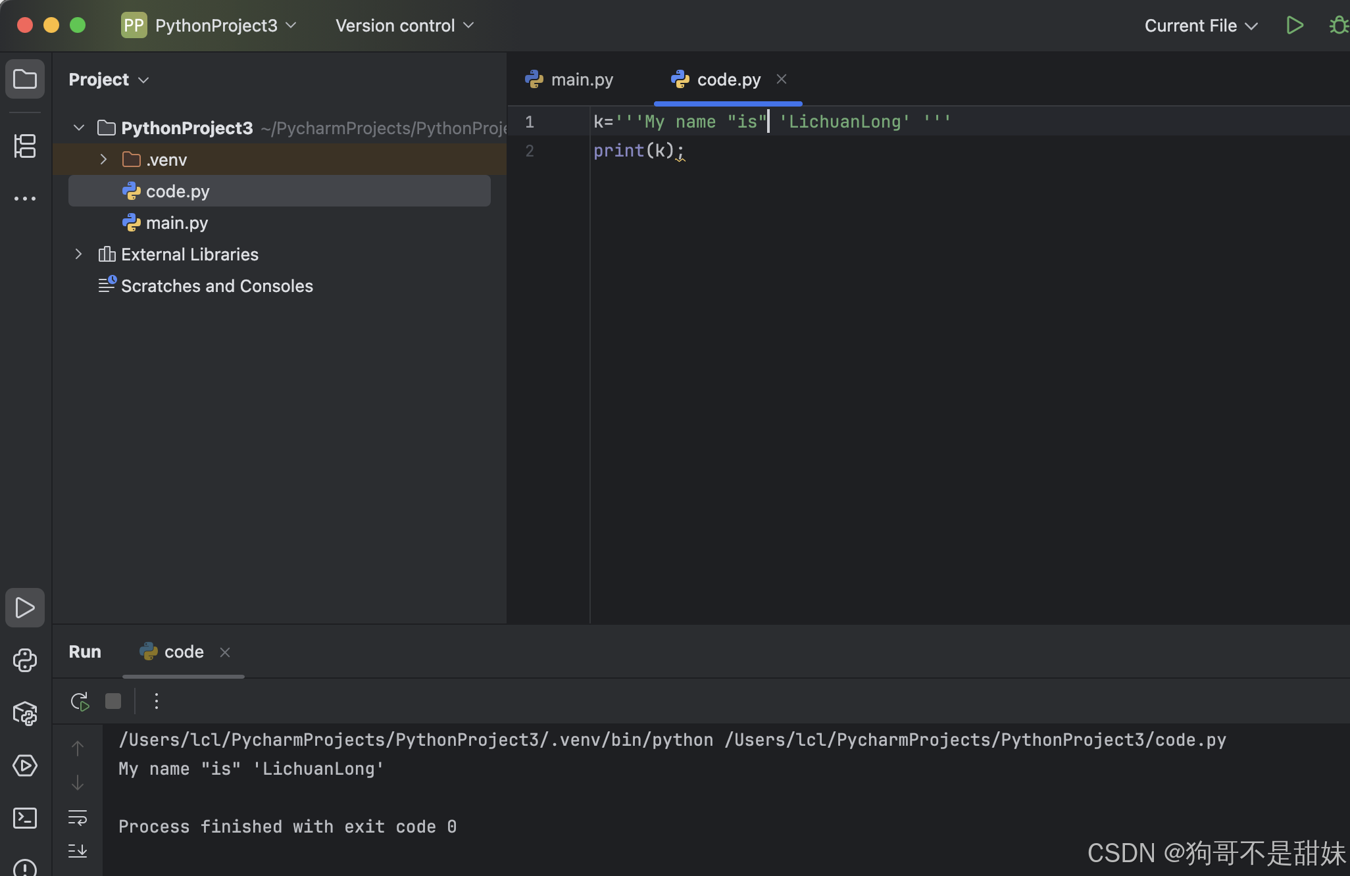Click the Stop process square button
This screenshot has height=876, width=1350.
113,701
